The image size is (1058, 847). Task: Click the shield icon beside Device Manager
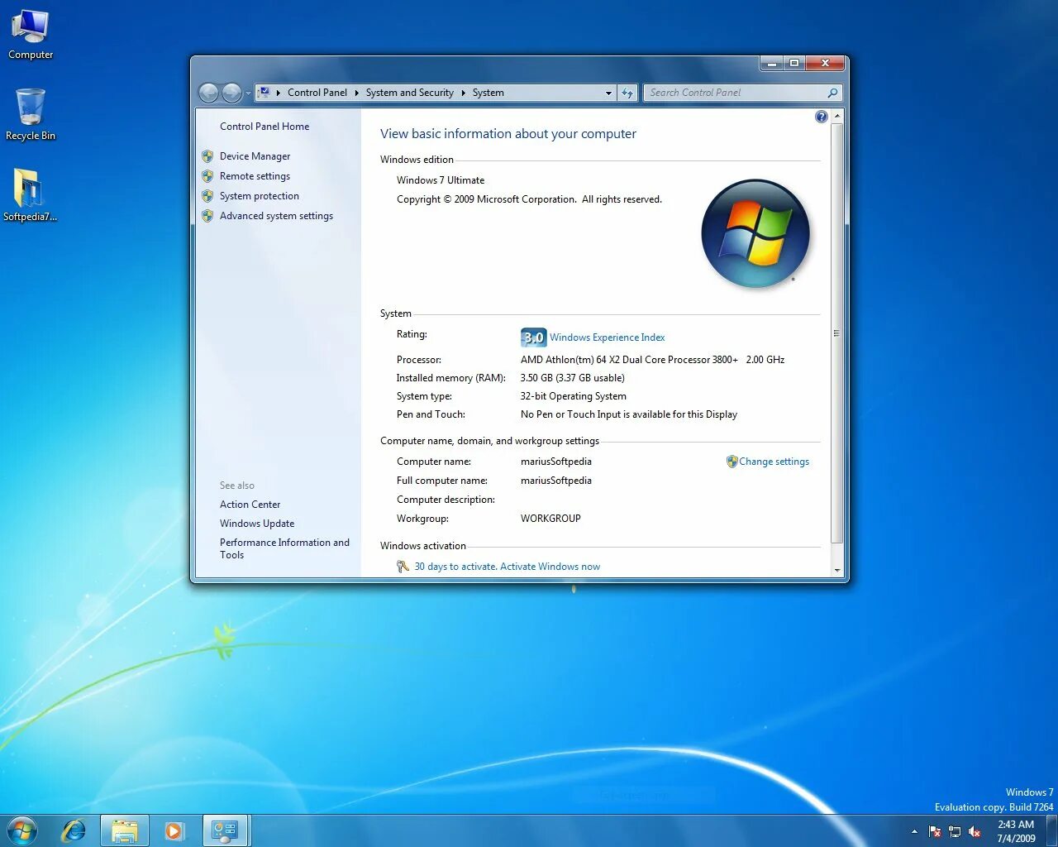207,156
